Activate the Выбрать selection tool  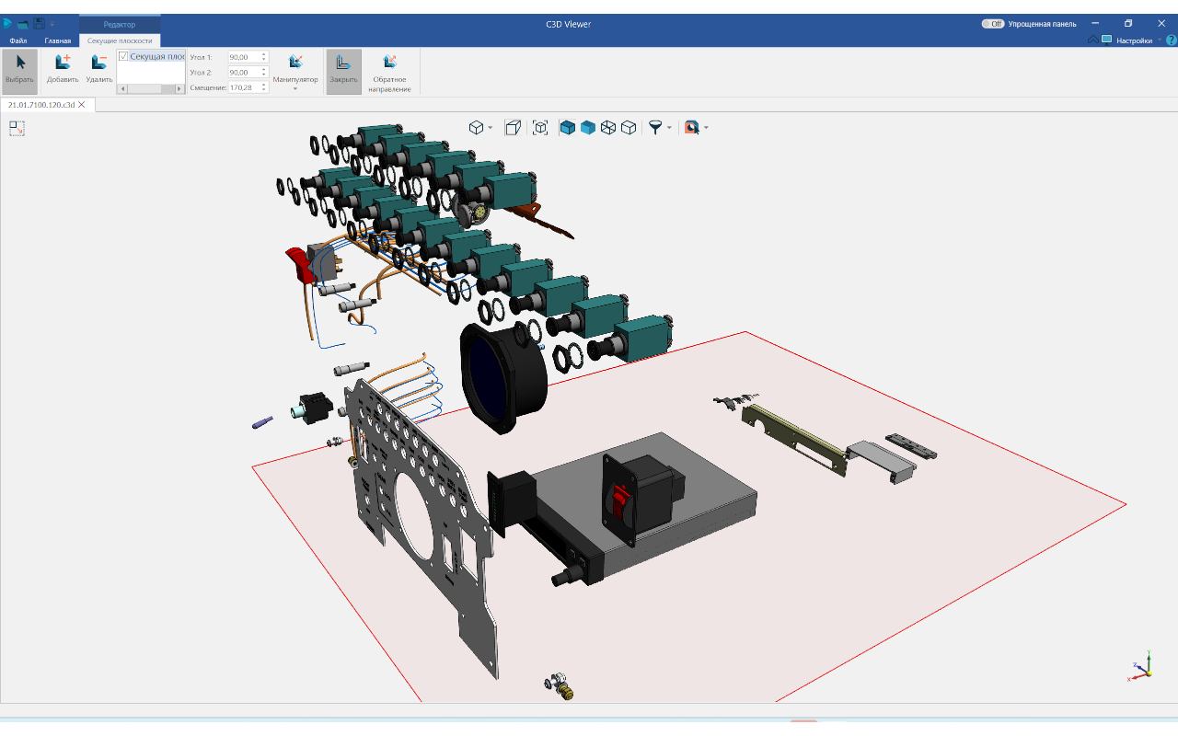coord(19,71)
